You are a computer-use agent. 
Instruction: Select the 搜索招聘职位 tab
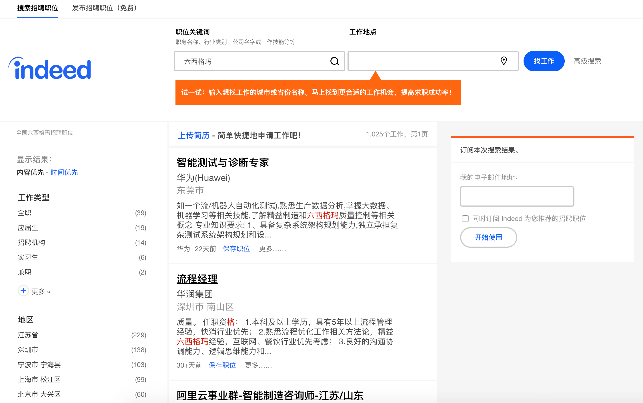(38, 8)
